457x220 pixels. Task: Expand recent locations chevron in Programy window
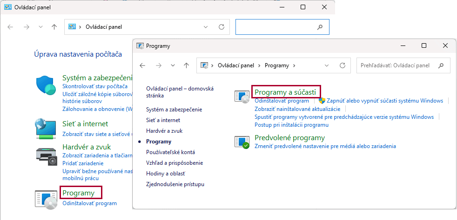(x=173, y=65)
